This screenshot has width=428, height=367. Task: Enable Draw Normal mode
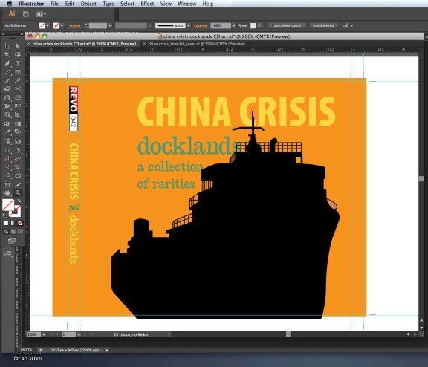6,232
